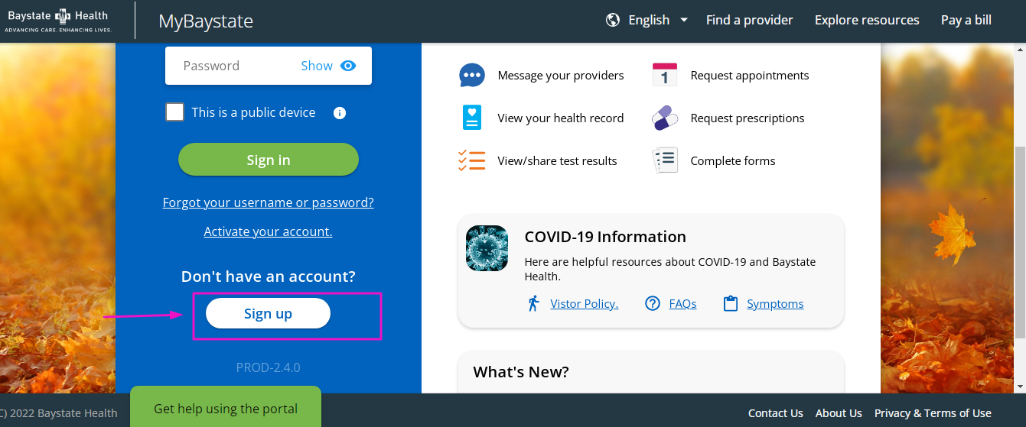The height and width of the screenshot is (427, 1026).
Task: Open the Activate your account link
Action: 268,231
